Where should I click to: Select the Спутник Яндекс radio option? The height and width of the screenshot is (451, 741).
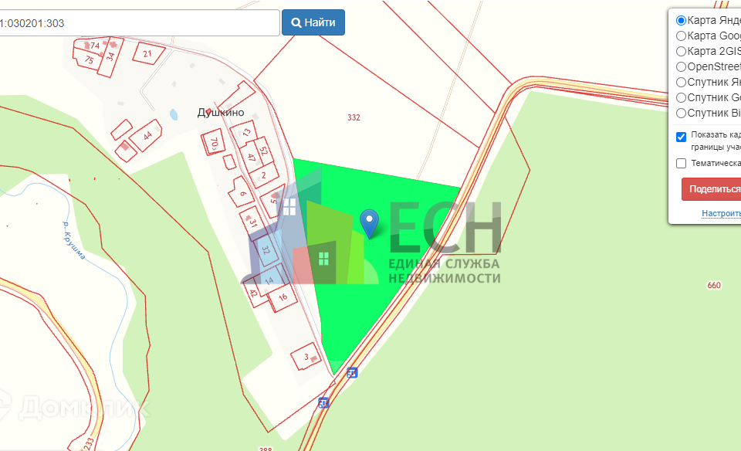(681, 83)
